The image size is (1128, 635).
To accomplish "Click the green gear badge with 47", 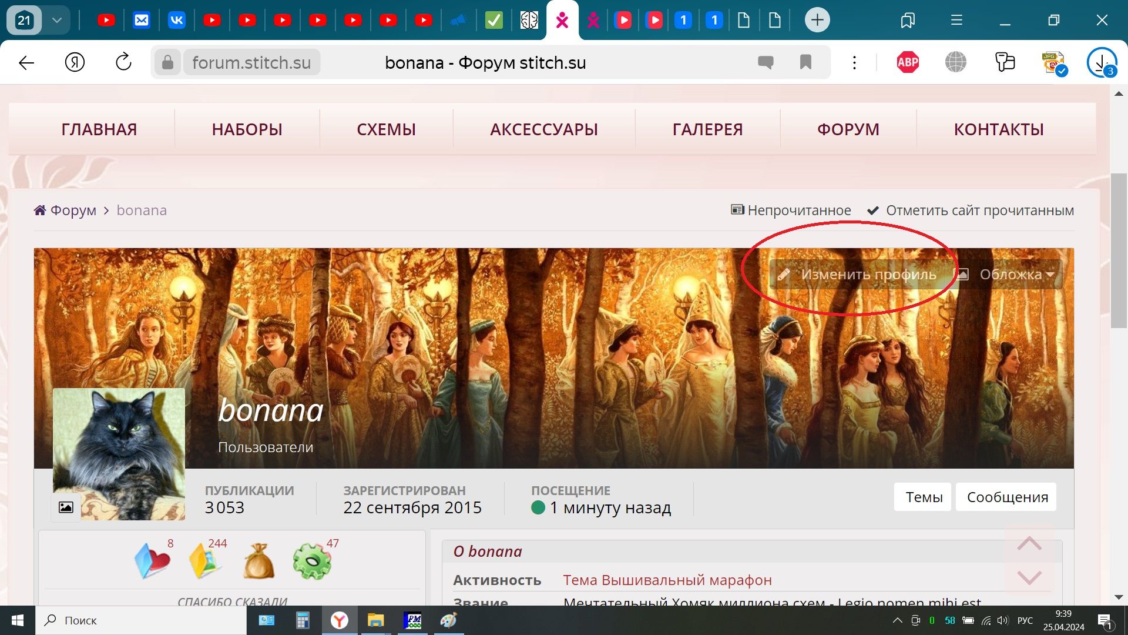I will (x=313, y=560).
